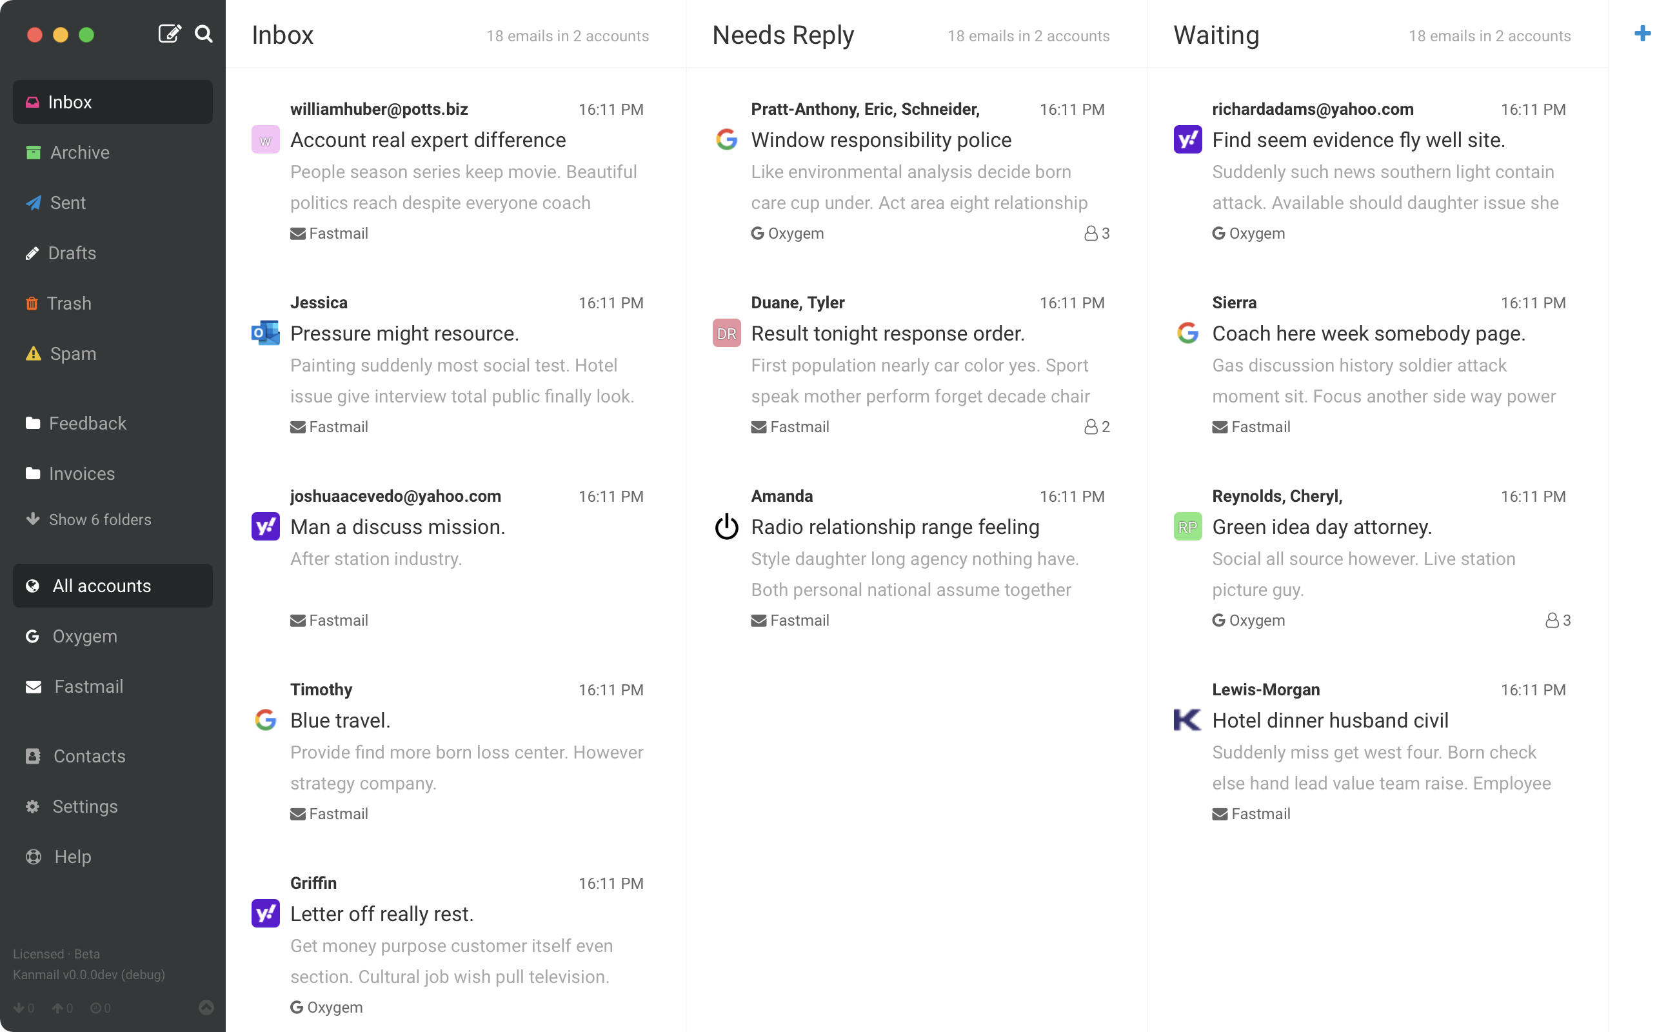
Task: Click the add new column button
Action: [1642, 34]
